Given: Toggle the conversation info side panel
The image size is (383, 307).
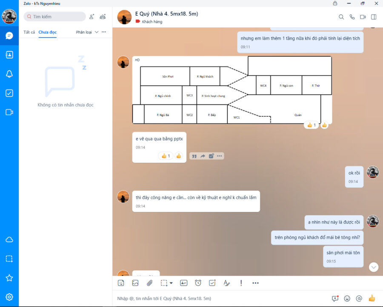Looking at the screenshot, I should [374, 17].
